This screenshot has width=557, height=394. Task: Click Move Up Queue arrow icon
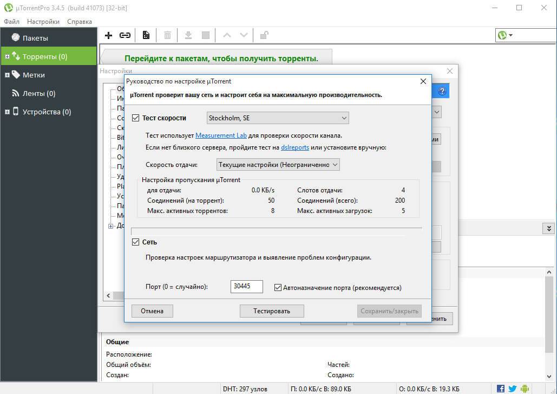tap(227, 35)
